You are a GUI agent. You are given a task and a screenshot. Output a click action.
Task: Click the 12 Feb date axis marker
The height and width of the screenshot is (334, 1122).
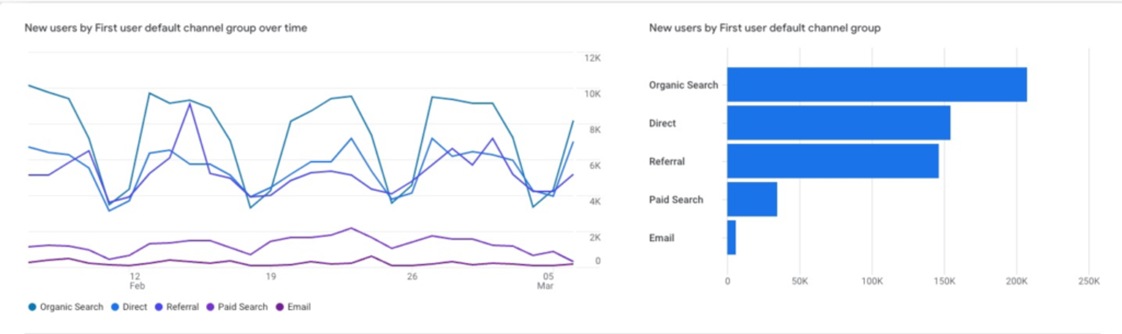[x=136, y=281]
